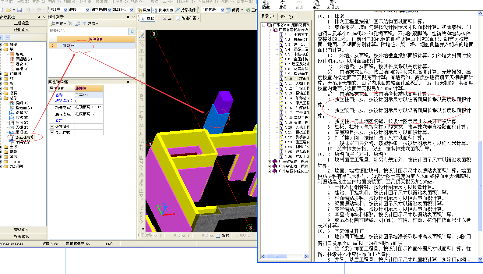Use the 修剪 trim tool
The height and width of the screenshot is (274, 483).
141,95
